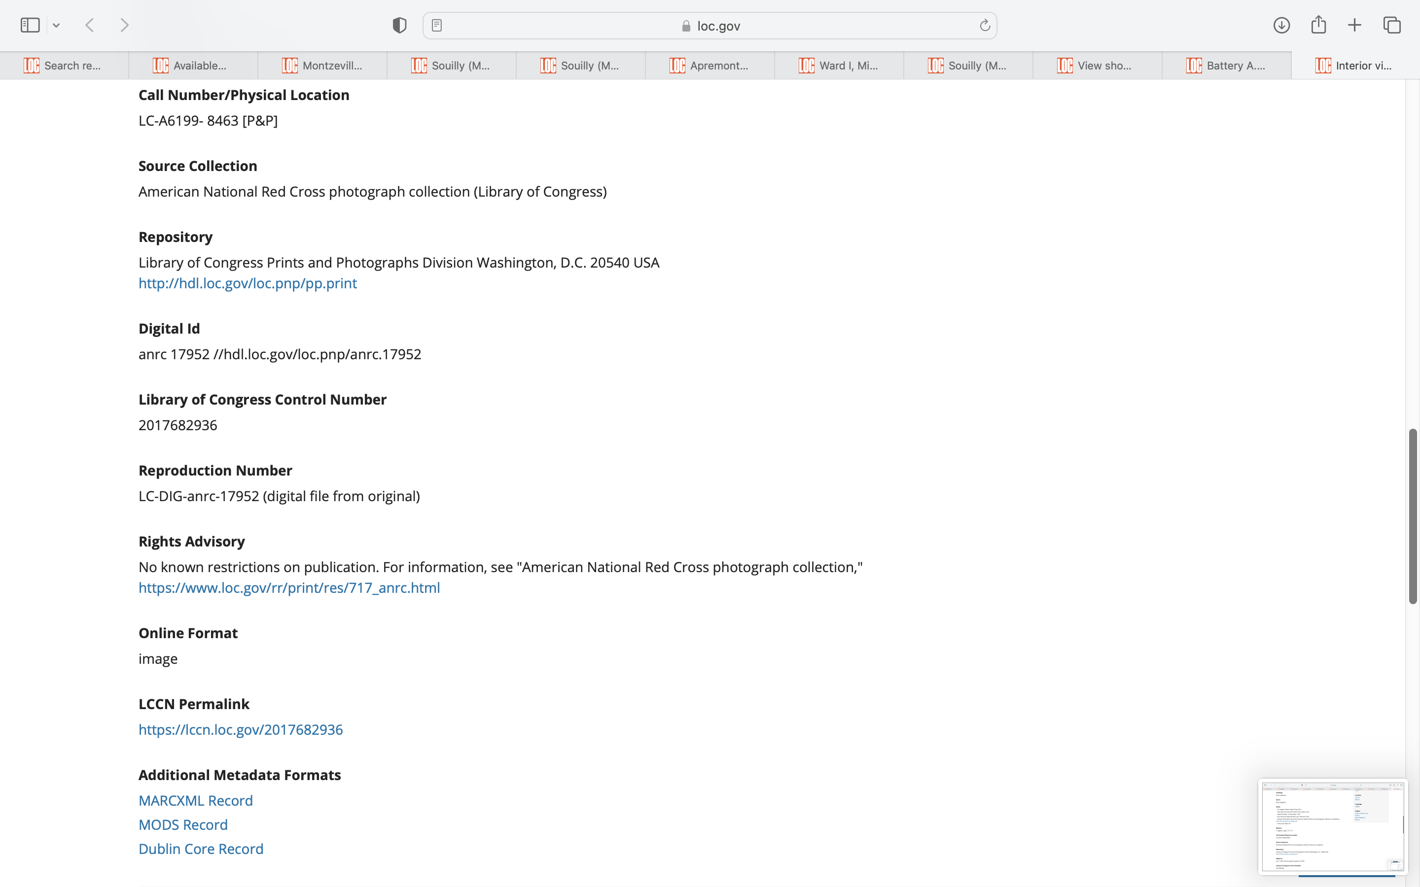Open the LCCN permalink 2017682936
This screenshot has height=887, width=1420.
point(241,730)
